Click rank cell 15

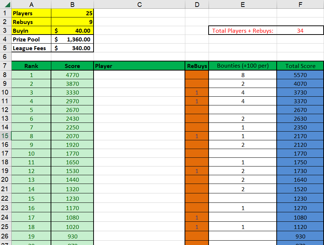click(31, 198)
